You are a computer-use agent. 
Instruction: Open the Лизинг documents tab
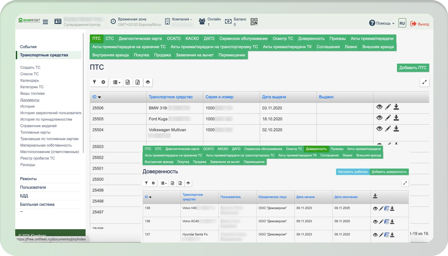[x=351, y=47]
